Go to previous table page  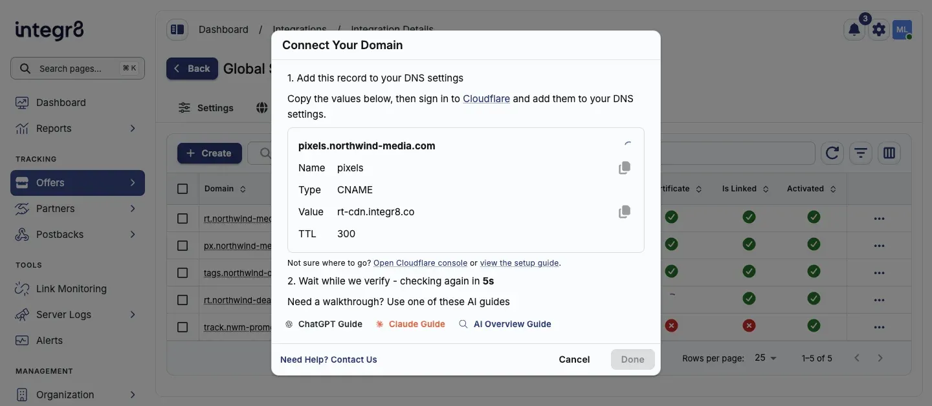pos(857,358)
